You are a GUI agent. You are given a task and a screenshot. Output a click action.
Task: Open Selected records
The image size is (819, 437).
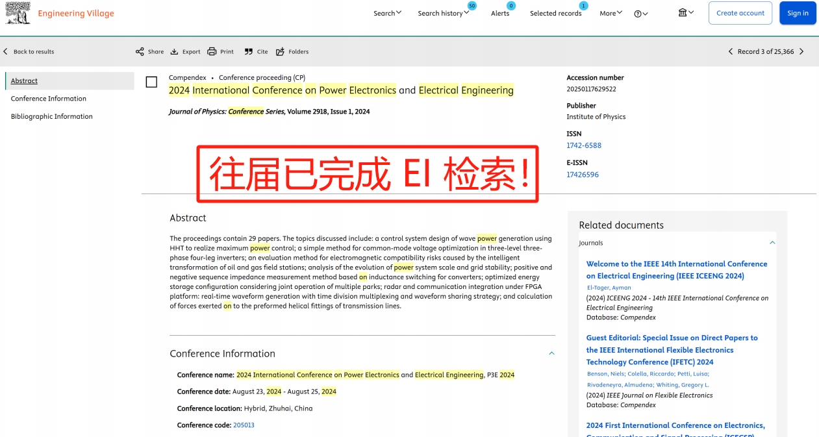[x=556, y=13]
